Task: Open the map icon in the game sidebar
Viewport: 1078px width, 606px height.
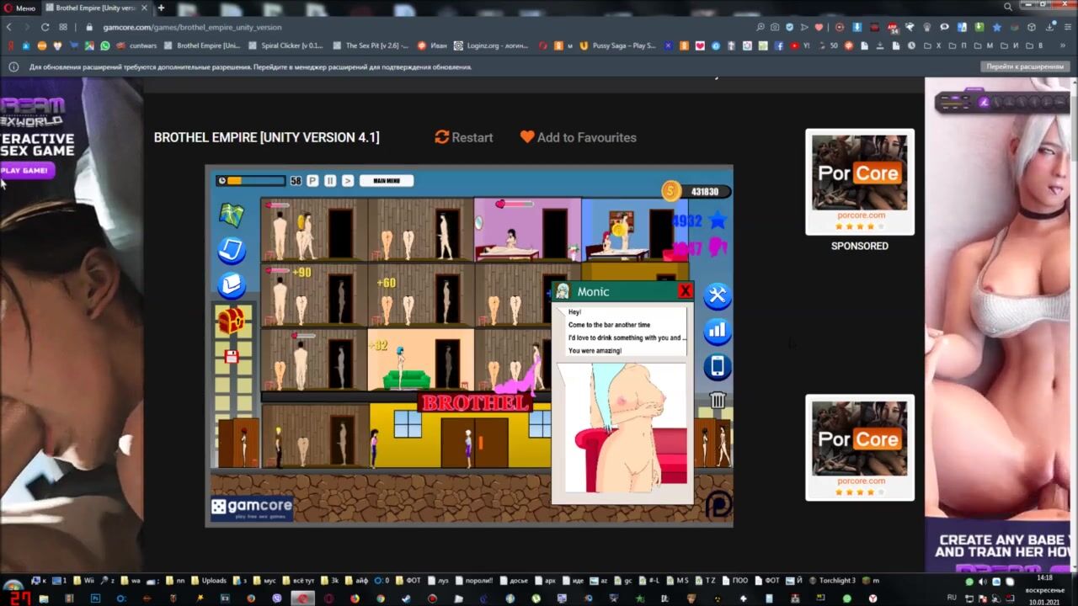Action: coord(231,215)
